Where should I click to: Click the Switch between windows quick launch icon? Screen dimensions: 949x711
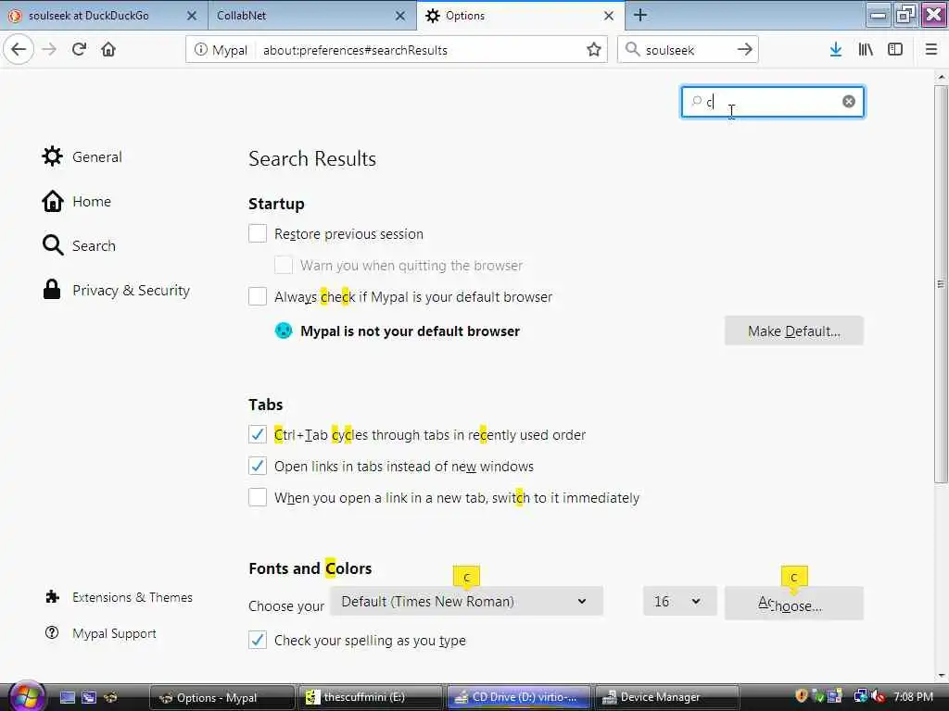(89, 697)
